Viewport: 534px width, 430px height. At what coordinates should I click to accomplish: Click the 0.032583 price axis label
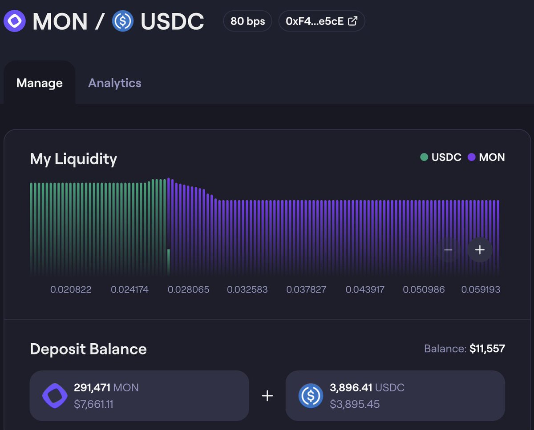(x=247, y=289)
